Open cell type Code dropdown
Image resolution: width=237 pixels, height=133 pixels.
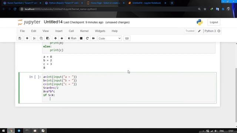(110, 38)
